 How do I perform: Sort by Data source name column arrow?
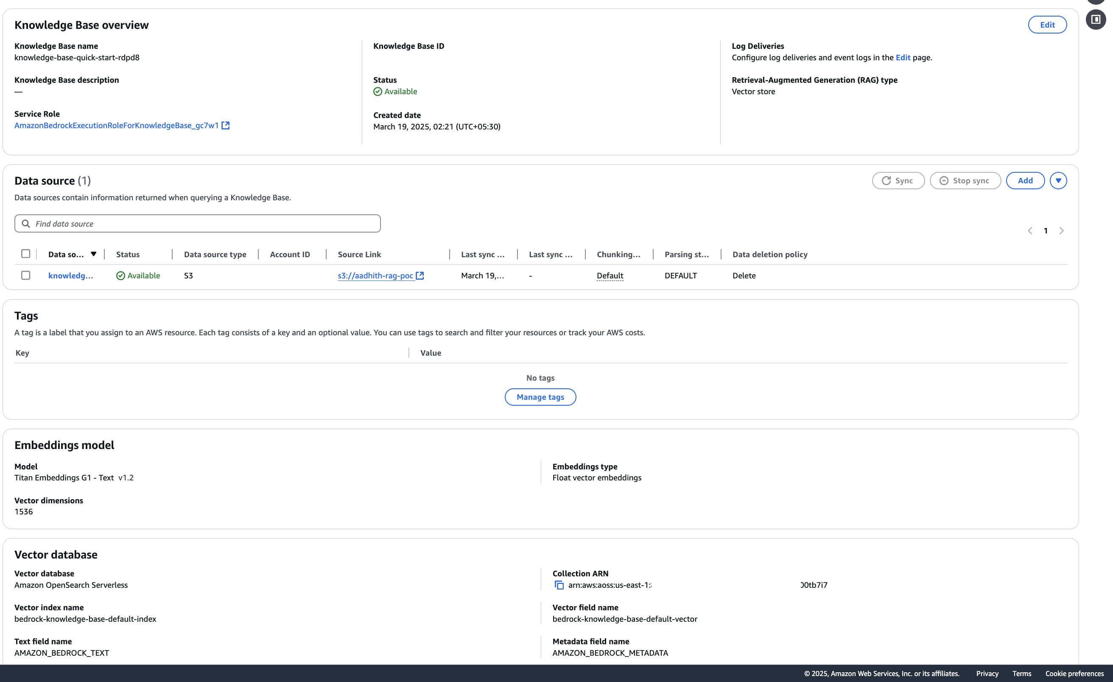point(93,254)
